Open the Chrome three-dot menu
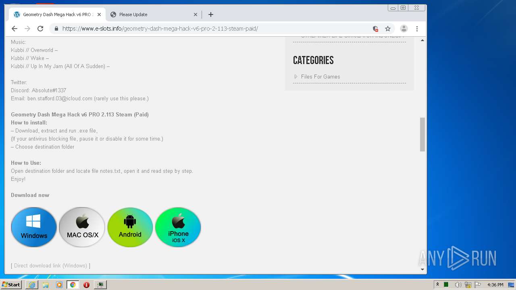The image size is (516, 290). 417,29
